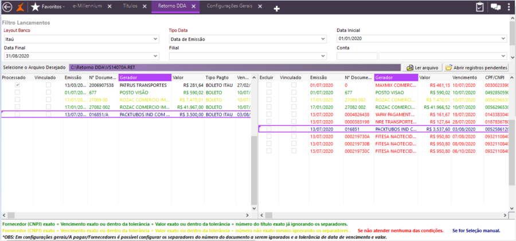The width and height of the screenshot is (516, 241).
Task: Select the 000219730B document cell
Action: click(359, 144)
